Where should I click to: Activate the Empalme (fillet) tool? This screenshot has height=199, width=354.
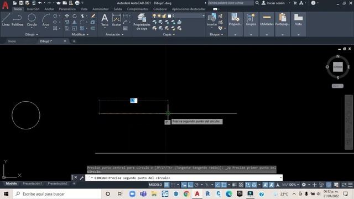tap(82, 22)
